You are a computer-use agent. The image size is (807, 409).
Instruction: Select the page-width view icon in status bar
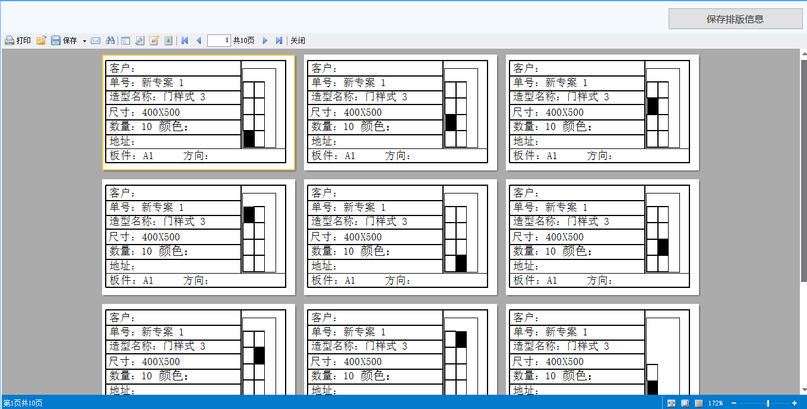point(671,403)
